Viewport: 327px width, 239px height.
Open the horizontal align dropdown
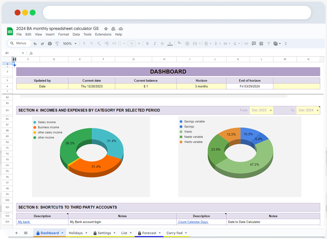click(x=208, y=44)
